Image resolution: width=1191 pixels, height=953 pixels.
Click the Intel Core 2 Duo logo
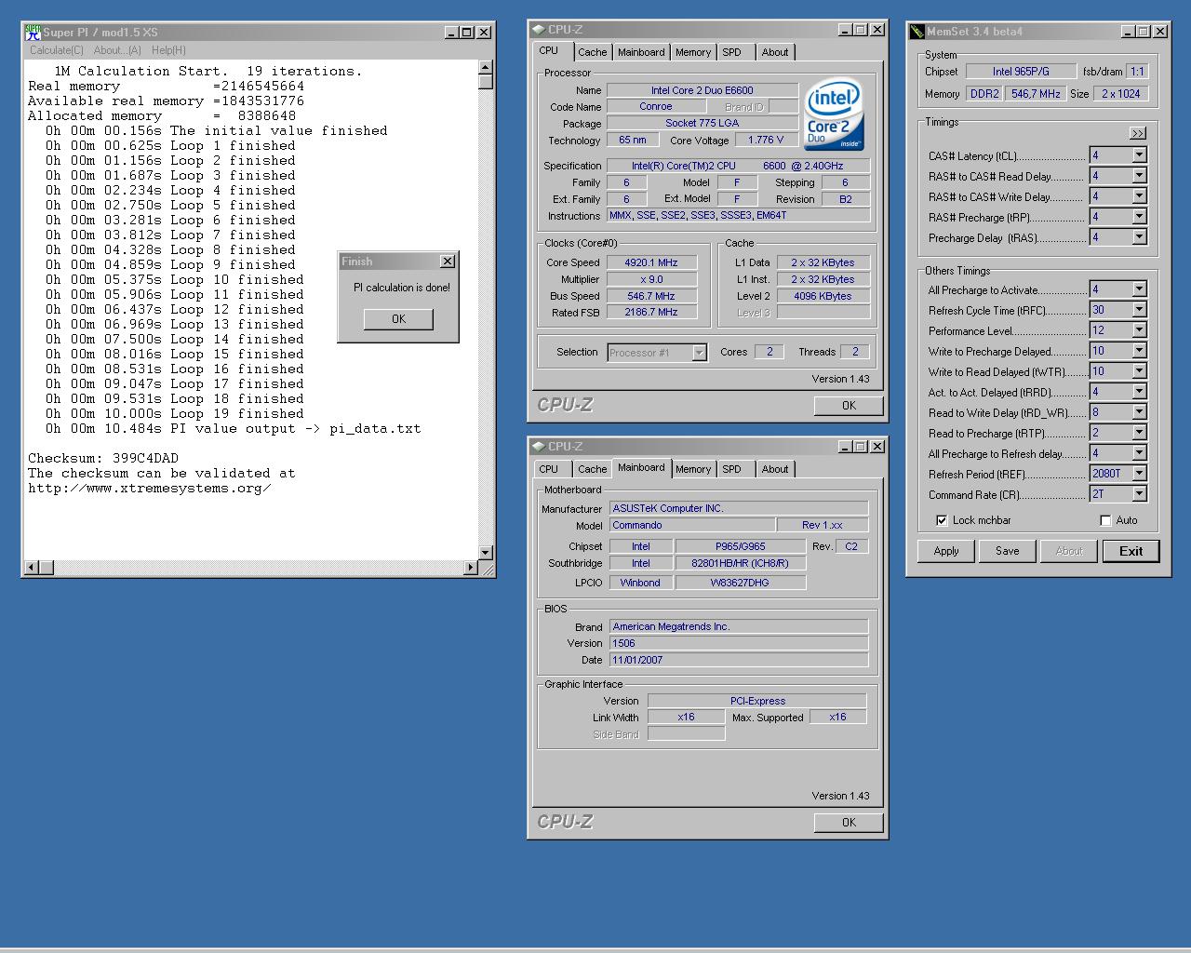(834, 115)
